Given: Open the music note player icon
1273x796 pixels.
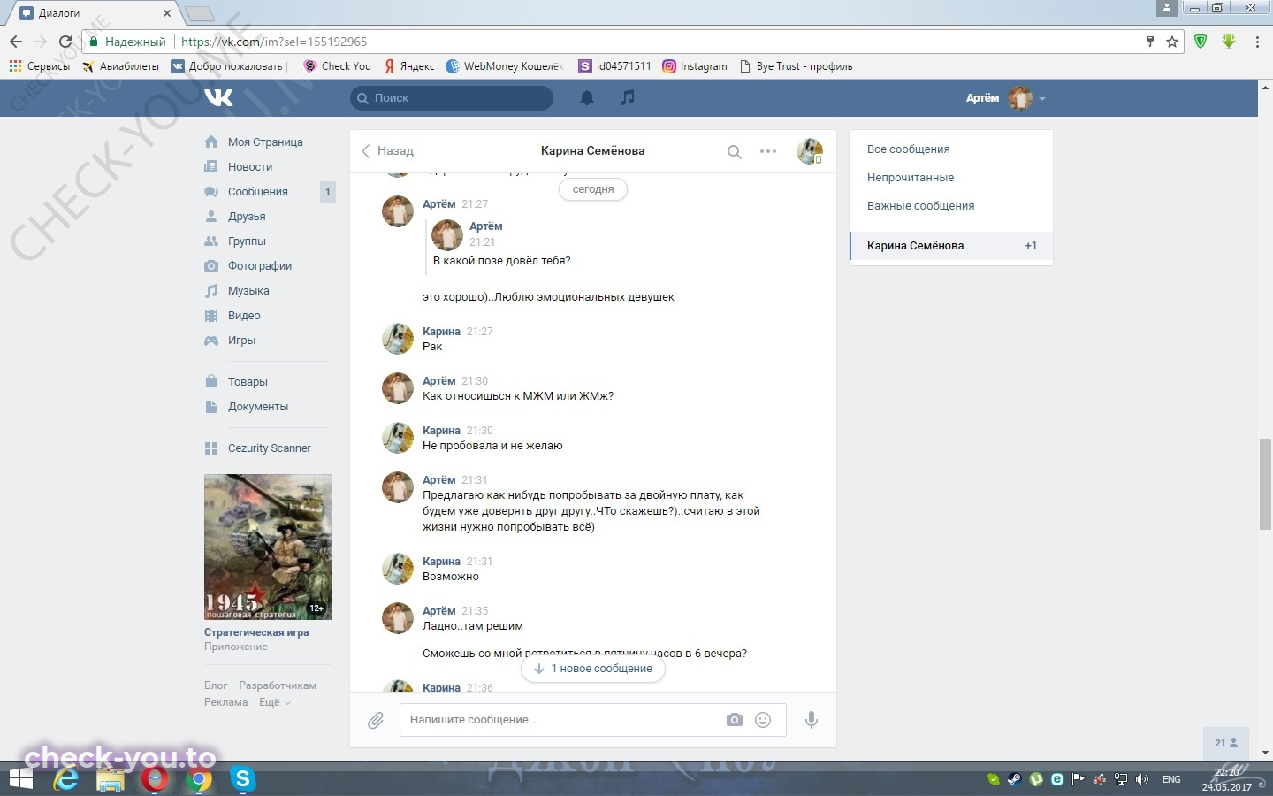Looking at the screenshot, I should (x=628, y=97).
